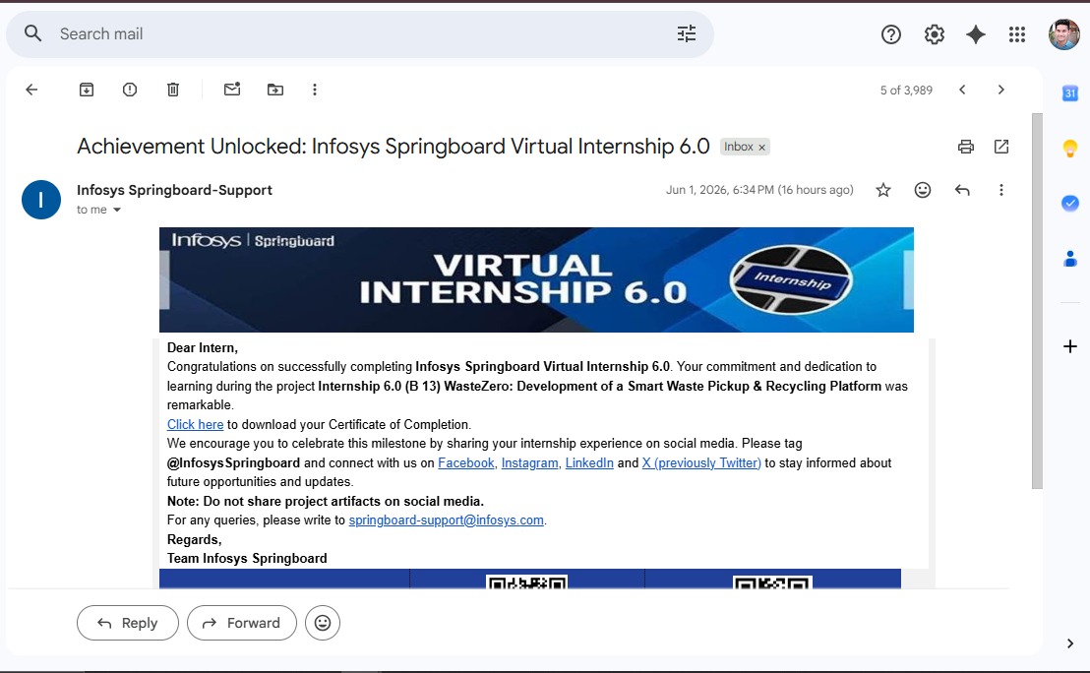Open the LinkedIn link
Screen dimensions: 1090x673
click(589, 463)
